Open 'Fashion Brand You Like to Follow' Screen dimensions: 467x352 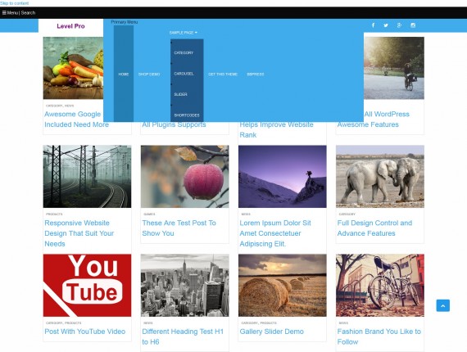(x=379, y=336)
